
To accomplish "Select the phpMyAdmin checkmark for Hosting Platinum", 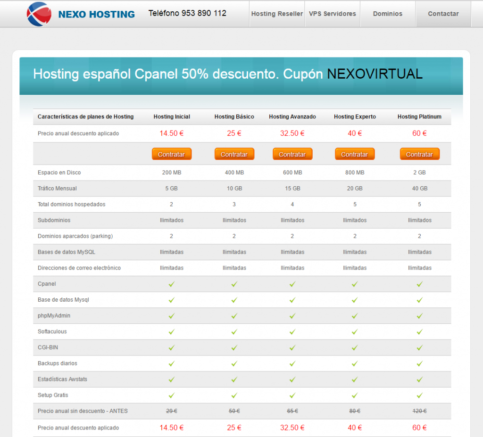I will tap(419, 316).
